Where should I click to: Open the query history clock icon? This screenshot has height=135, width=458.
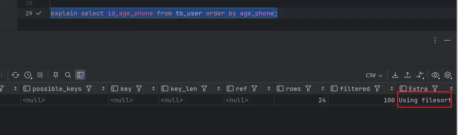click(x=28, y=75)
